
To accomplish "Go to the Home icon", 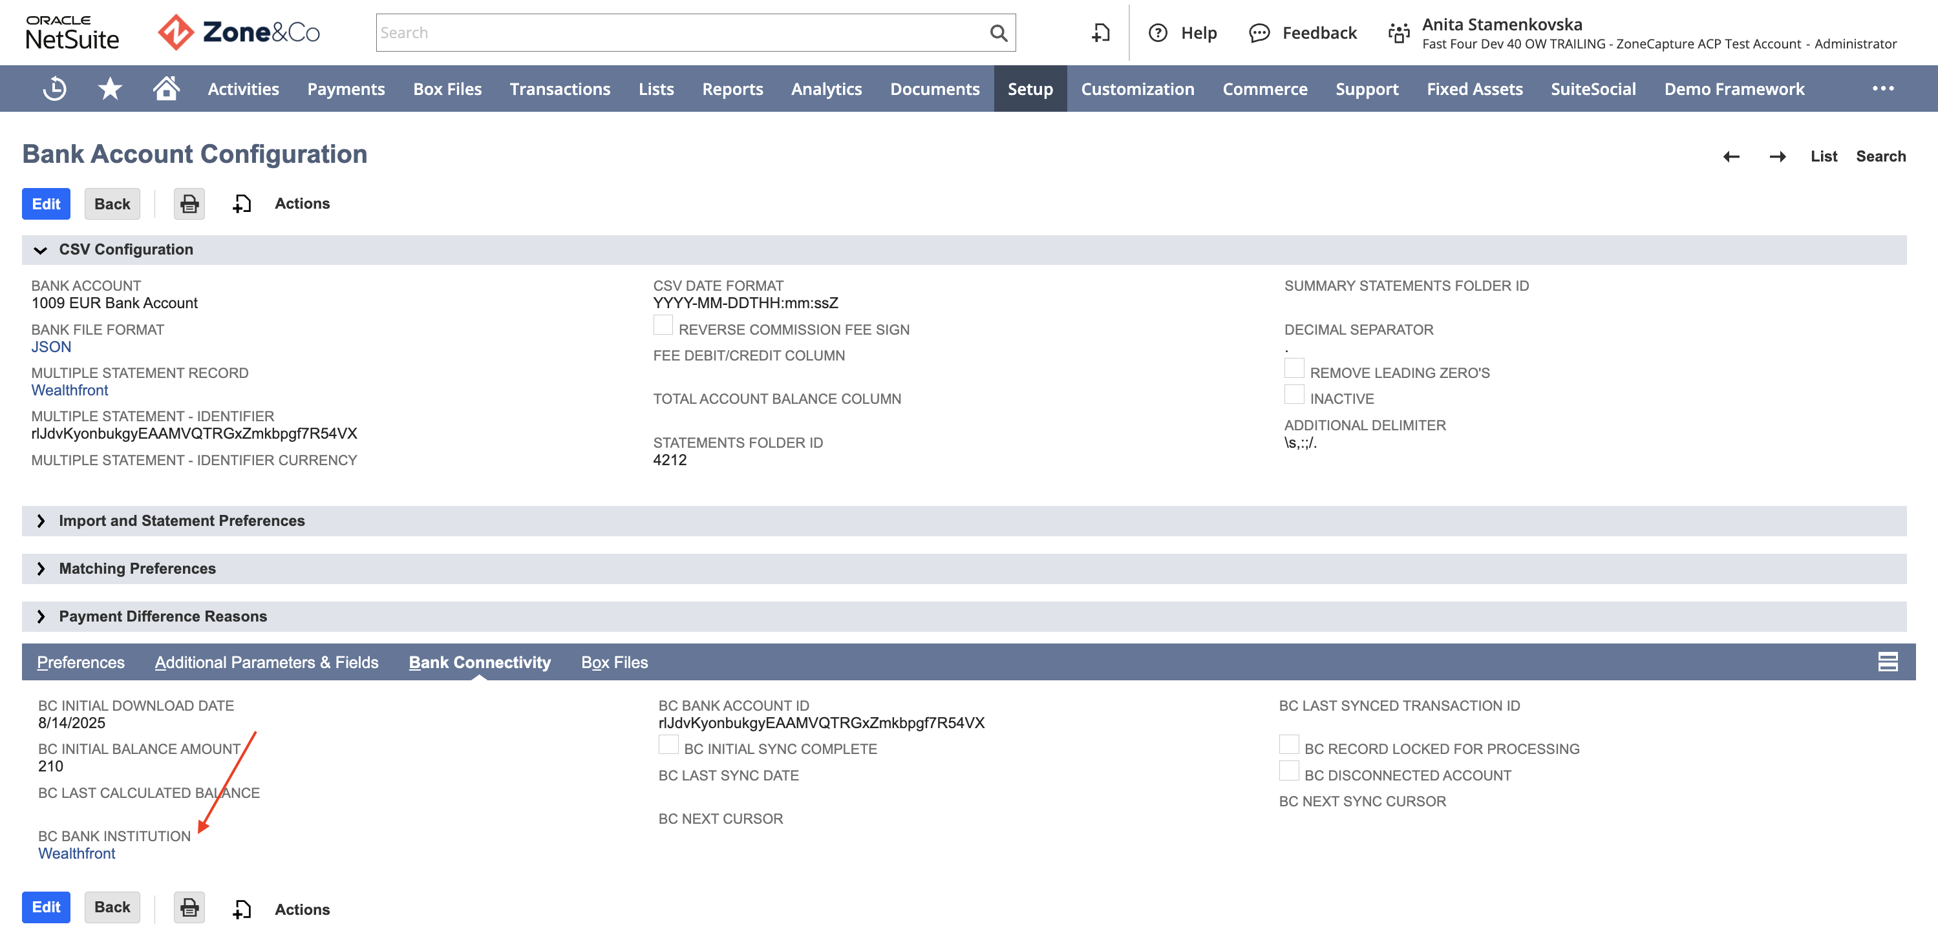I will click(x=166, y=88).
